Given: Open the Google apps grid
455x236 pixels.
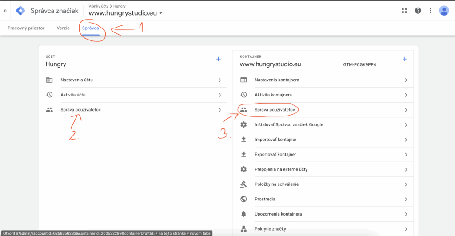Looking at the screenshot, I should tap(404, 11).
